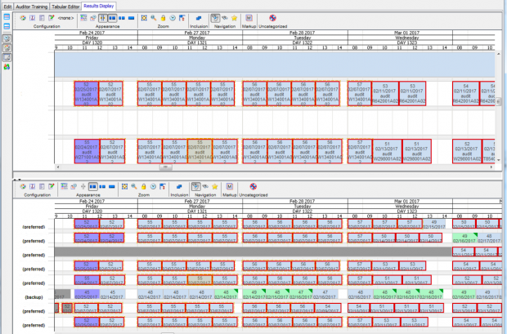This screenshot has height=334, width=507.
Task: Open the <none> configuration dropdown
Action: (x=67, y=17)
